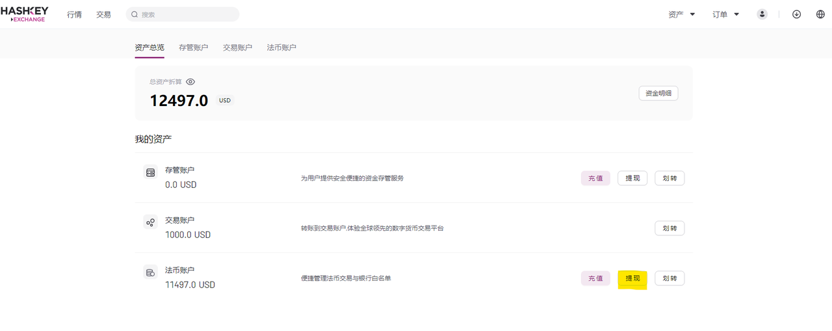
Task: Expand the 资产 dropdown menu
Action: 682,14
